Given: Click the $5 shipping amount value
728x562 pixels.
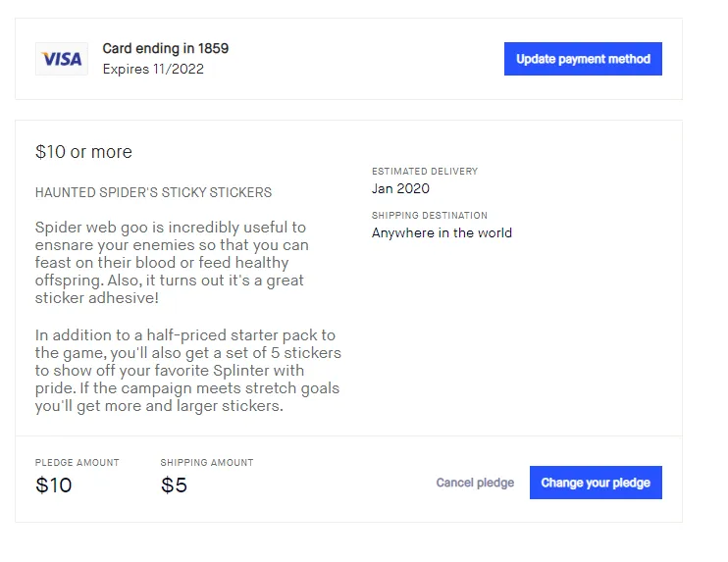Looking at the screenshot, I should tap(174, 485).
